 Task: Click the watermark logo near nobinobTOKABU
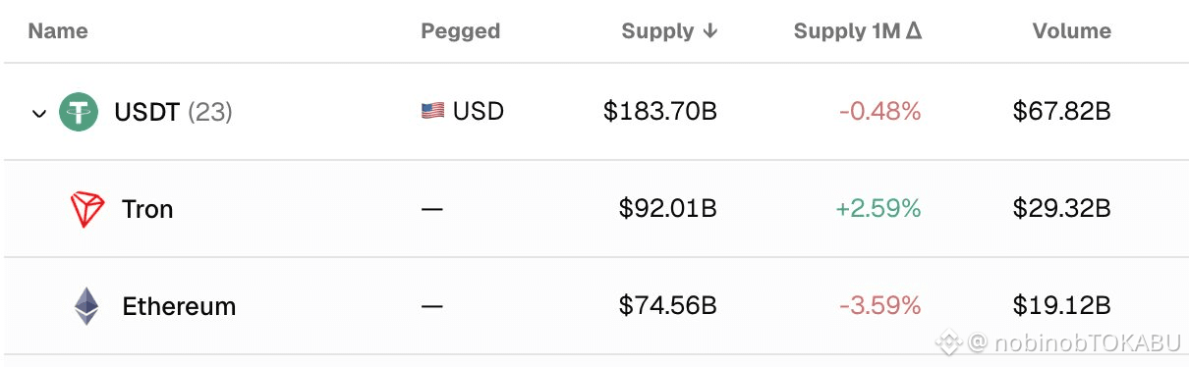tap(947, 342)
